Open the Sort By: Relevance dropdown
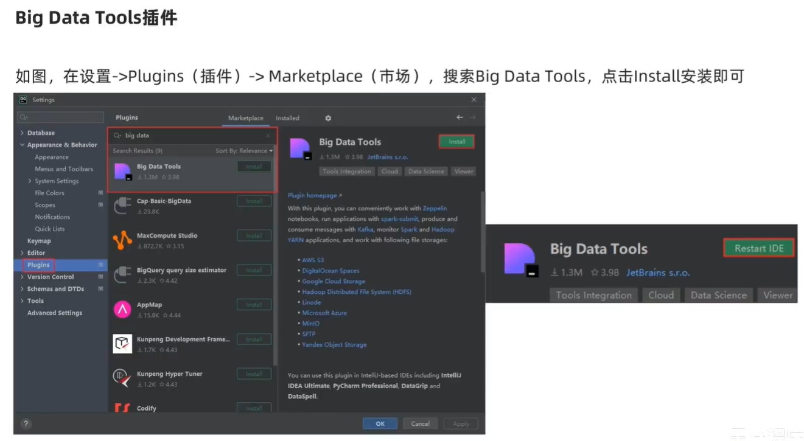 [x=244, y=151]
